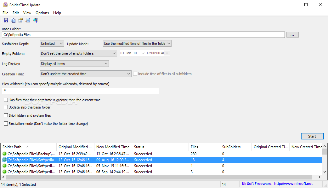Open the Help menu
Image resolution: width=328 pixels, height=188 pixels.
pyautogui.click(x=57, y=13)
